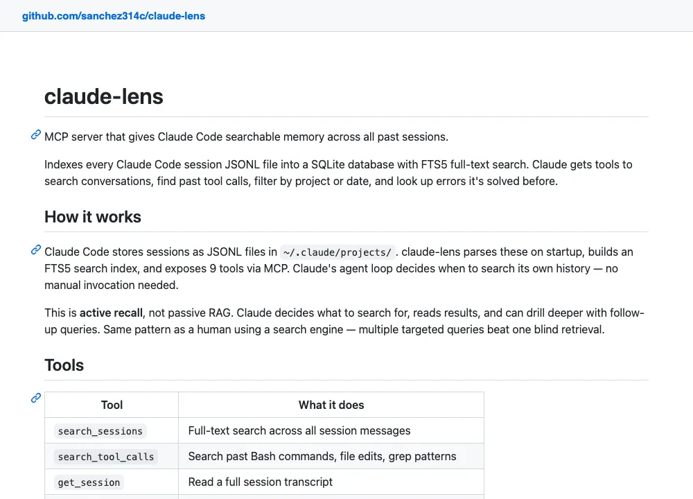
Task: Click the What it does column header
Action: point(331,405)
